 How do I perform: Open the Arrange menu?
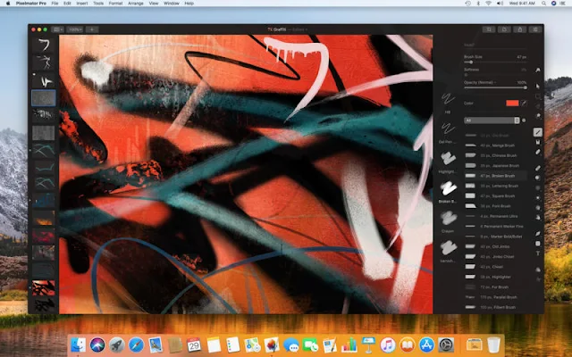click(x=135, y=4)
